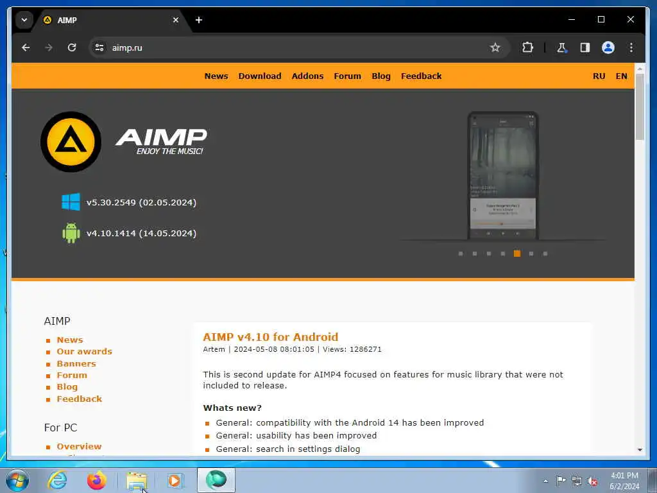Select the third slideshow dot
Viewport: 657px width, 493px height.
[489, 254]
